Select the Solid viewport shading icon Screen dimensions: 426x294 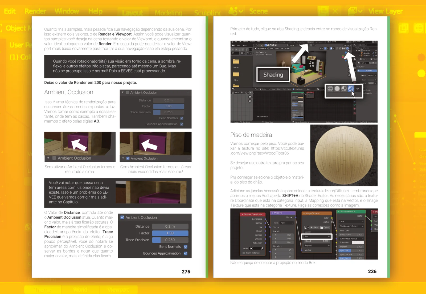[x=337, y=89]
